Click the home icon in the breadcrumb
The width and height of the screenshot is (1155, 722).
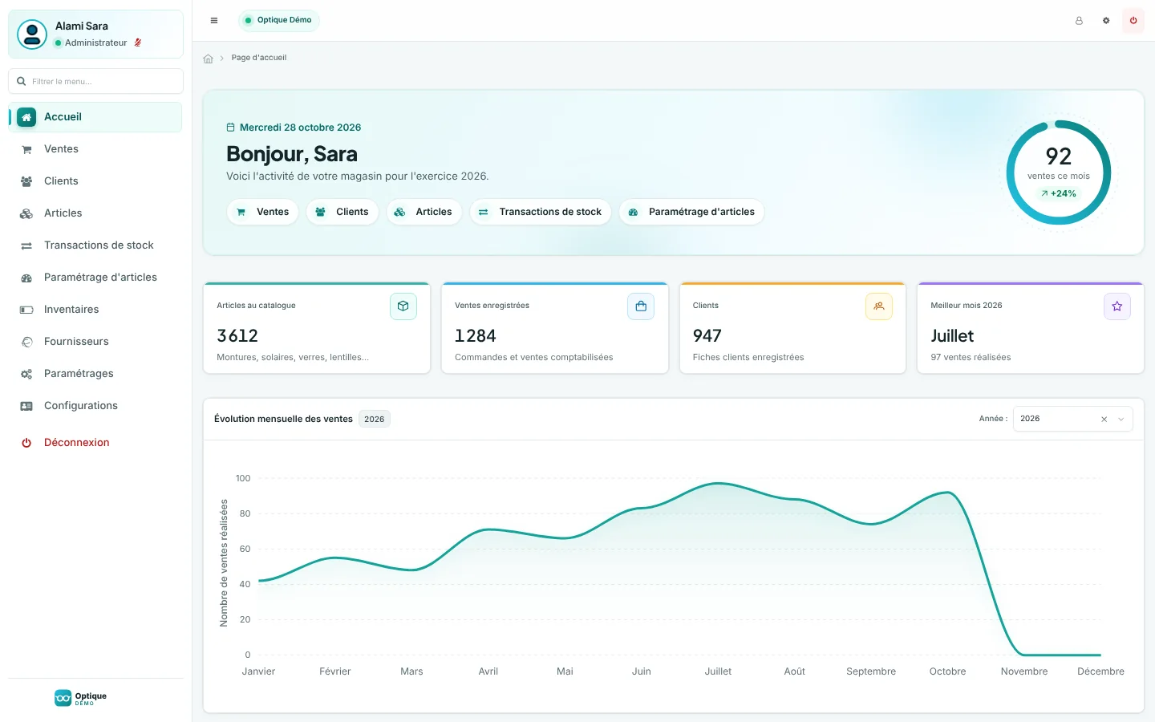click(209, 59)
